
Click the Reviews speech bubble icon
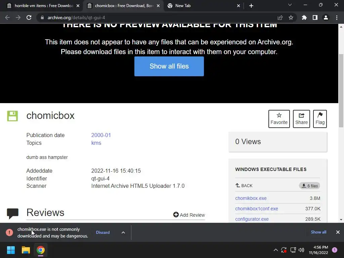[x=13, y=213]
